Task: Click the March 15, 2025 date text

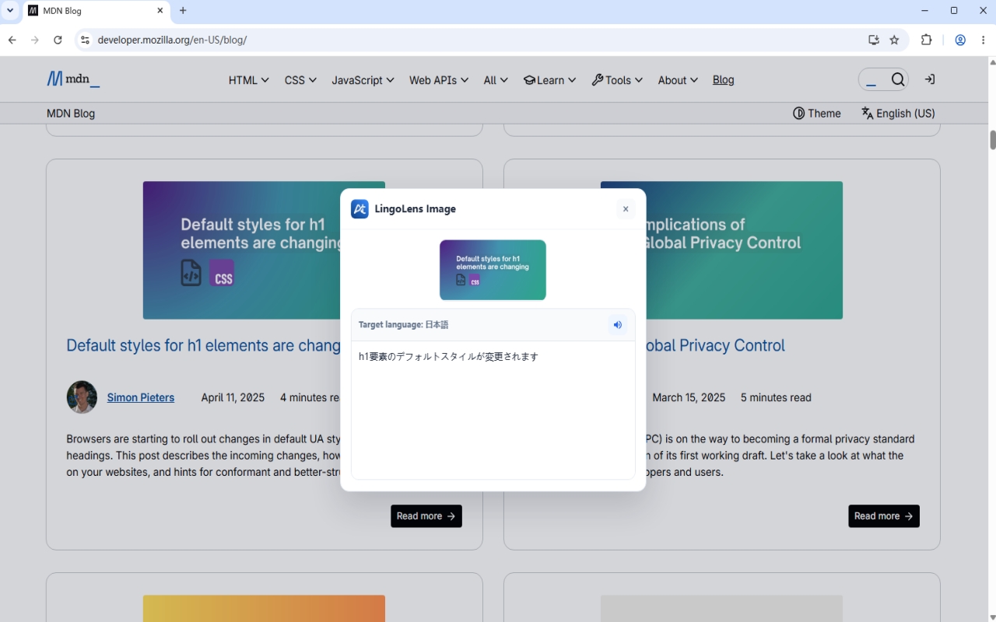Action: coord(689,397)
